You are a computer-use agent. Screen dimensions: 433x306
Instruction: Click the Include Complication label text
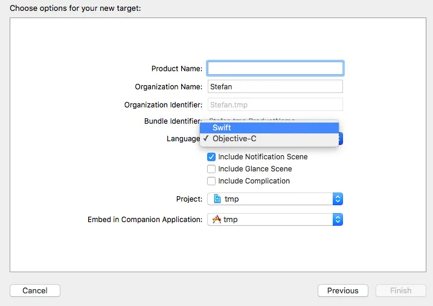click(x=254, y=181)
